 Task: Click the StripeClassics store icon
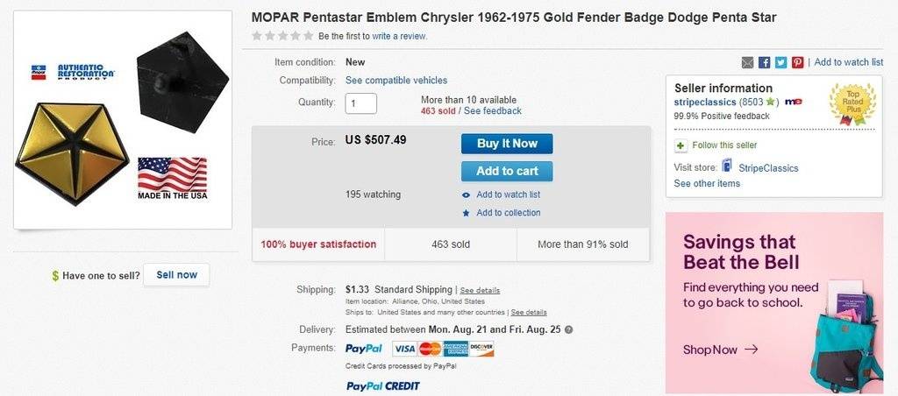pyautogui.click(x=727, y=166)
